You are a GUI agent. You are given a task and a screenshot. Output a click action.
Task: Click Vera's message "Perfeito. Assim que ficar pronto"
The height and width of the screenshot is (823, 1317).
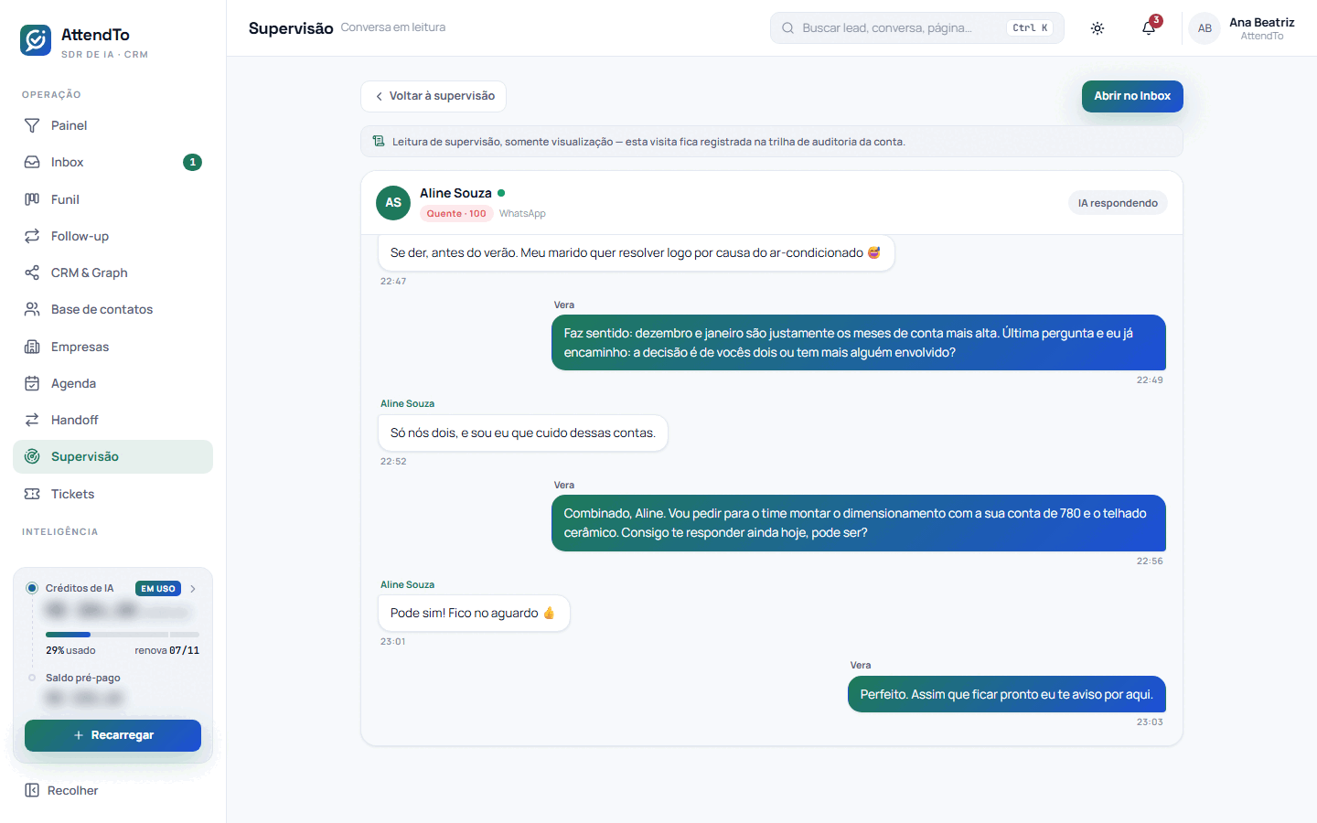(x=1007, y=694)
